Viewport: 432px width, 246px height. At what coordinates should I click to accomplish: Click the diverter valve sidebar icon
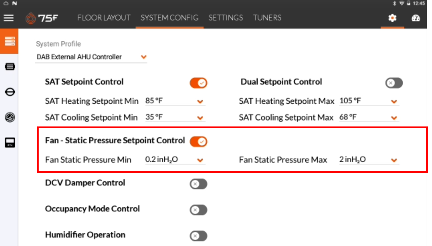(9, 92)
